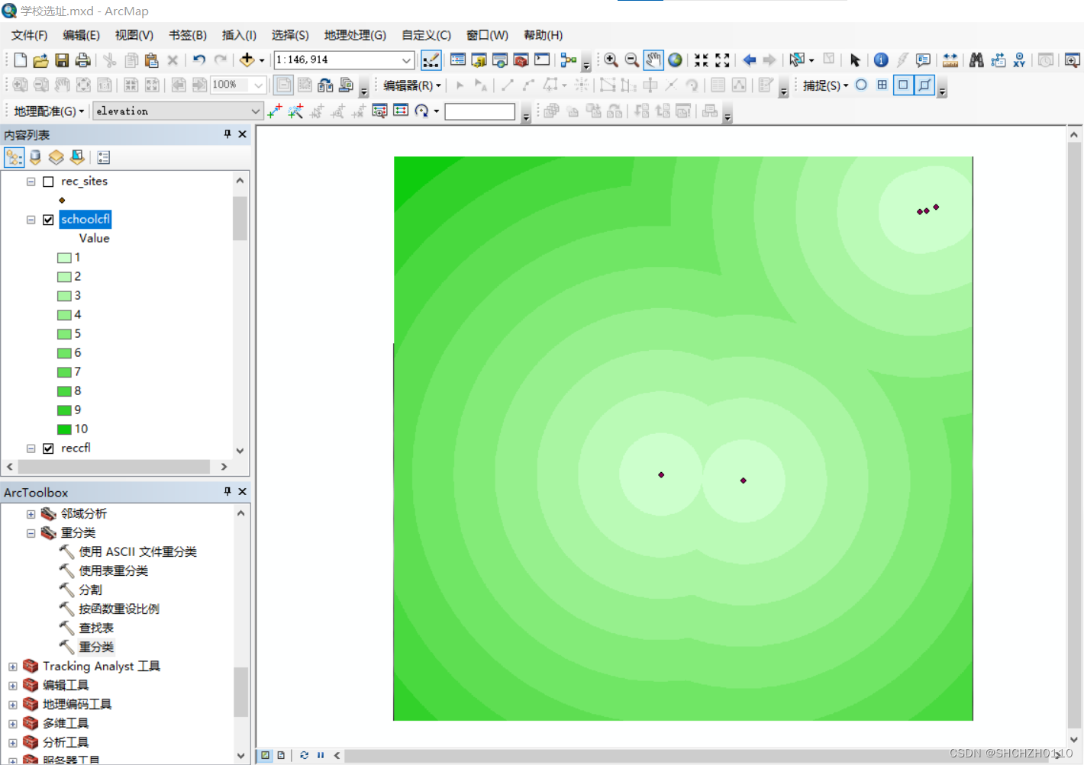Save the map document
This screenshot has height=765, width=1084.
[62, 59]
